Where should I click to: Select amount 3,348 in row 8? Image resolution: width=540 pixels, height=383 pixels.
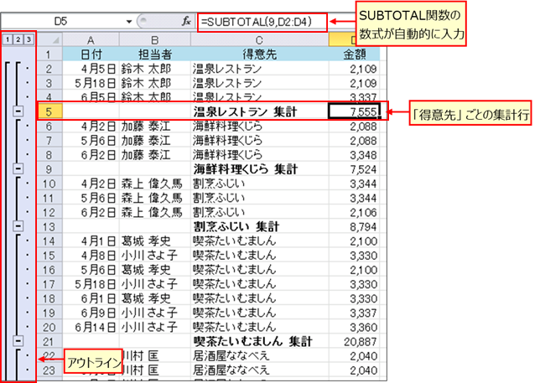354,154
